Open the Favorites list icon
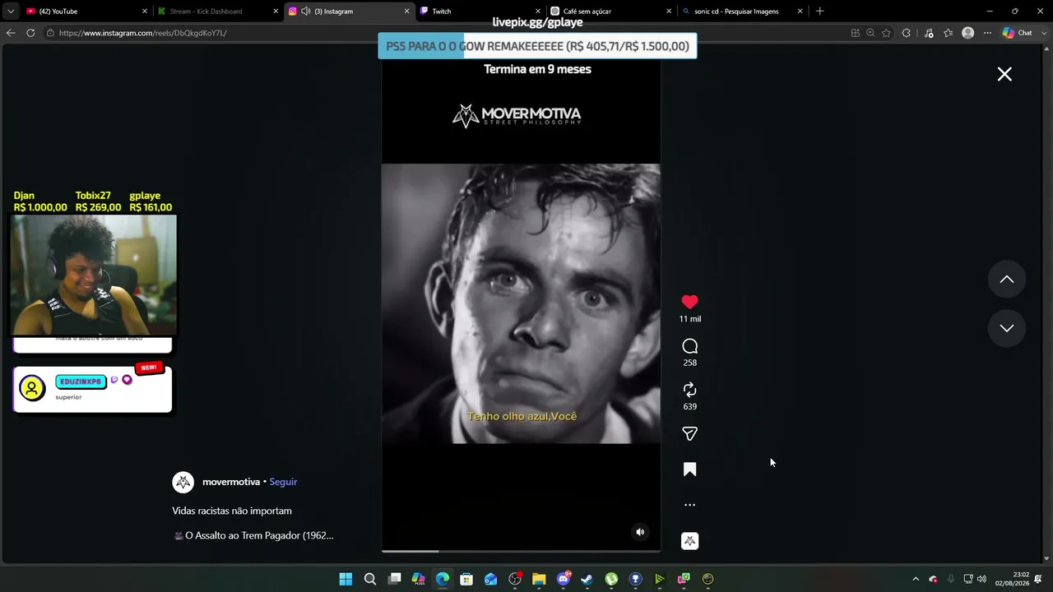Screen dimensions: 1053x592 (949, 33)
